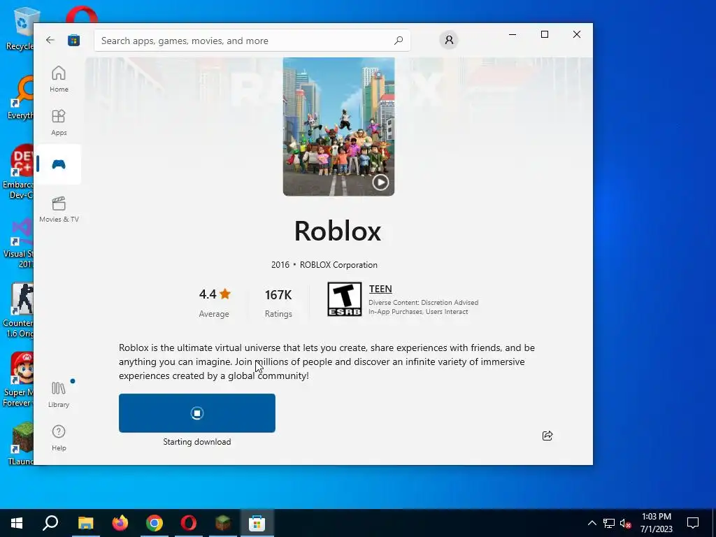Launch Firefox from the taskbar

[x=120, y=523]
